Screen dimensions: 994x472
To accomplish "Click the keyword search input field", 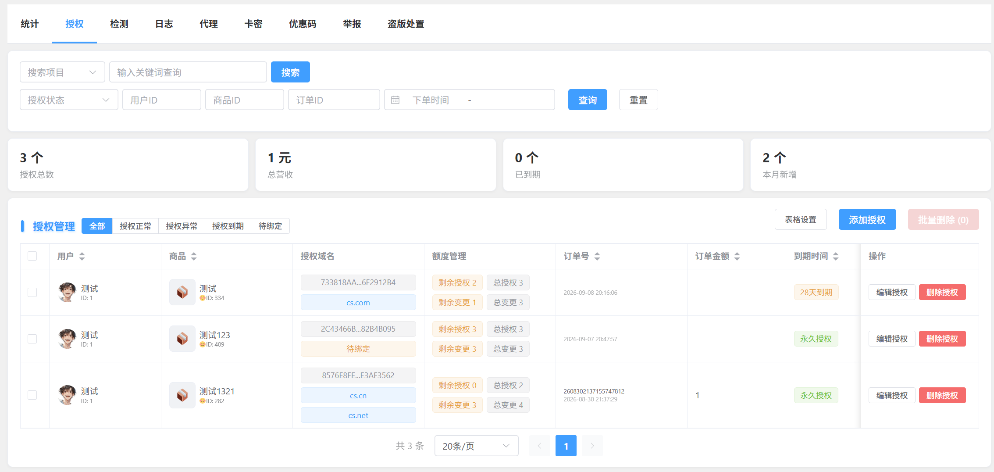I will coord(188,72).
